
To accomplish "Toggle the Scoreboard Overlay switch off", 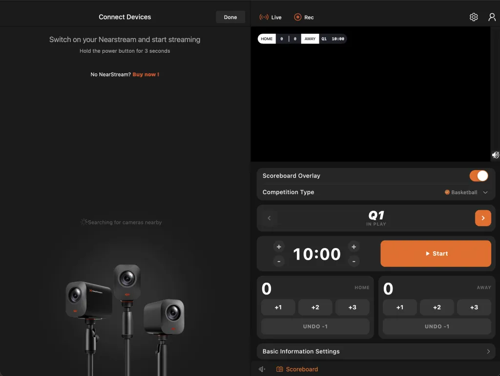I will [x=479, y=176].
